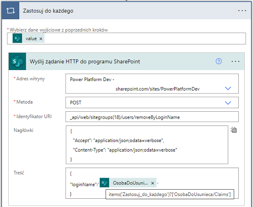This screenshot has width=253, height=207.
Task: Click the Apply to each loop icon
Action: click(x=11, y=11)
